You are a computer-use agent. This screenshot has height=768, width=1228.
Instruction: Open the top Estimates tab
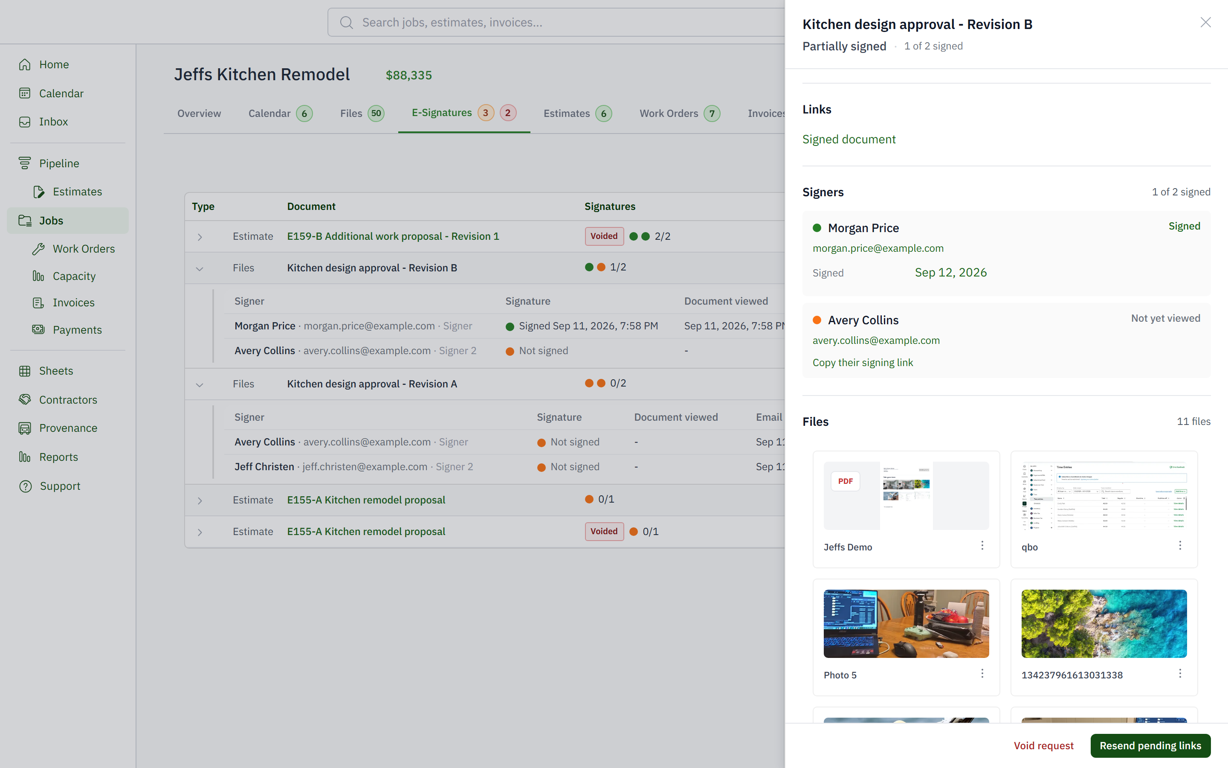pyautogui.click(x=577, y=113)
